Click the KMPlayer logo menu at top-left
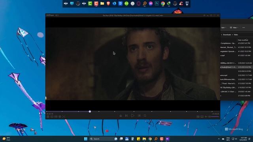 click(x=50, y=15)
